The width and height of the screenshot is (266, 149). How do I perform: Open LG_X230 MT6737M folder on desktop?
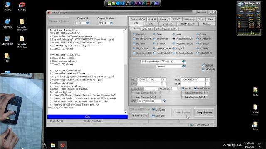coord(22,25)
